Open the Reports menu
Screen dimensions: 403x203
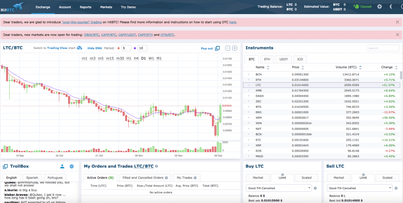pos(85,7)
